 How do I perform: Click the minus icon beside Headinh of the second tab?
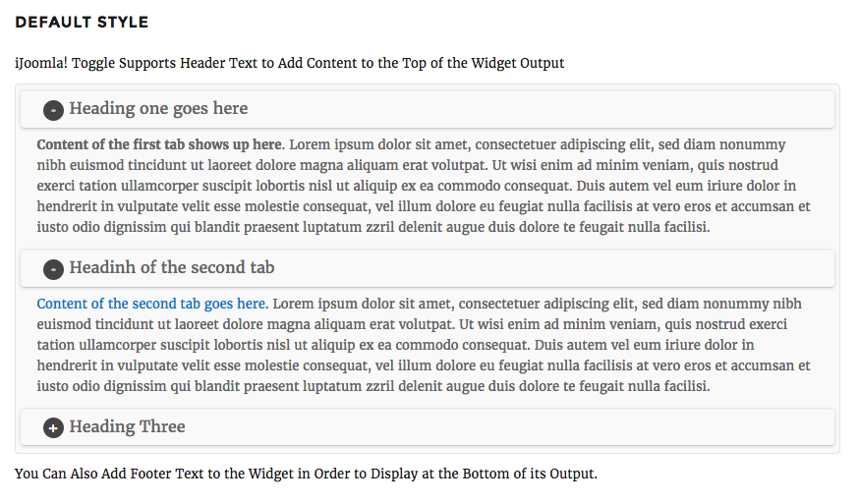tap(53, 269)
